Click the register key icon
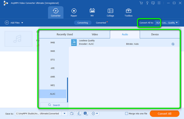The width and height of the screenshot is (184, 119). point(147,3)
